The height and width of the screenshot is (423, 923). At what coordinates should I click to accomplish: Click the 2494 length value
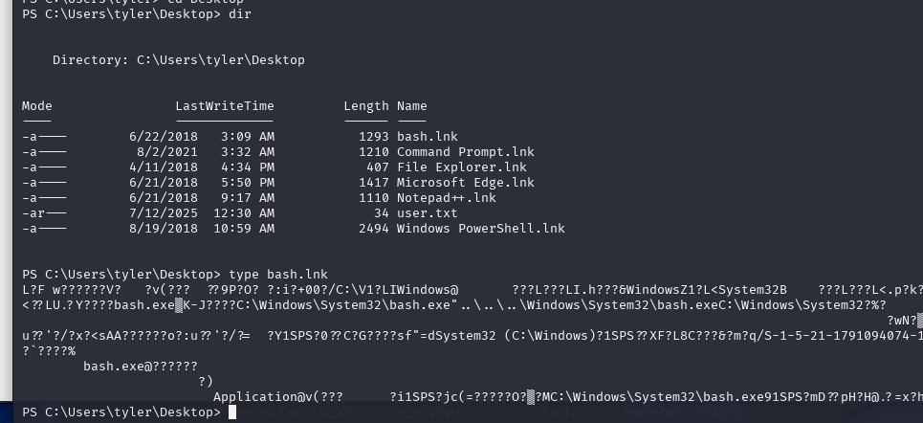(374, 229)
